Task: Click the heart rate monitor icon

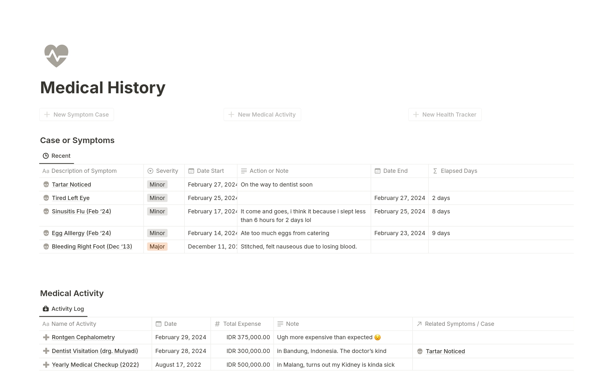Action: (x=56, y=56)
